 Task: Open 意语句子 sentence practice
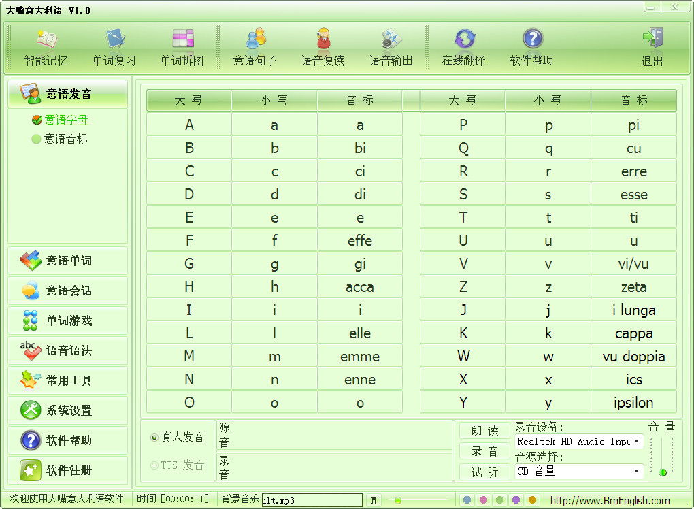257,46
